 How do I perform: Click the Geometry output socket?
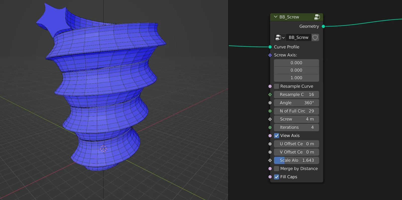tap(323, 26)
